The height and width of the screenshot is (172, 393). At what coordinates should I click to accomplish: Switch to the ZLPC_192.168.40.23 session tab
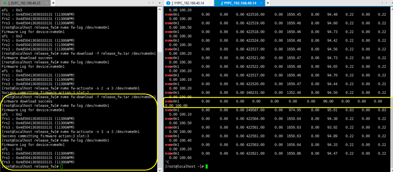tap(25, 3)
